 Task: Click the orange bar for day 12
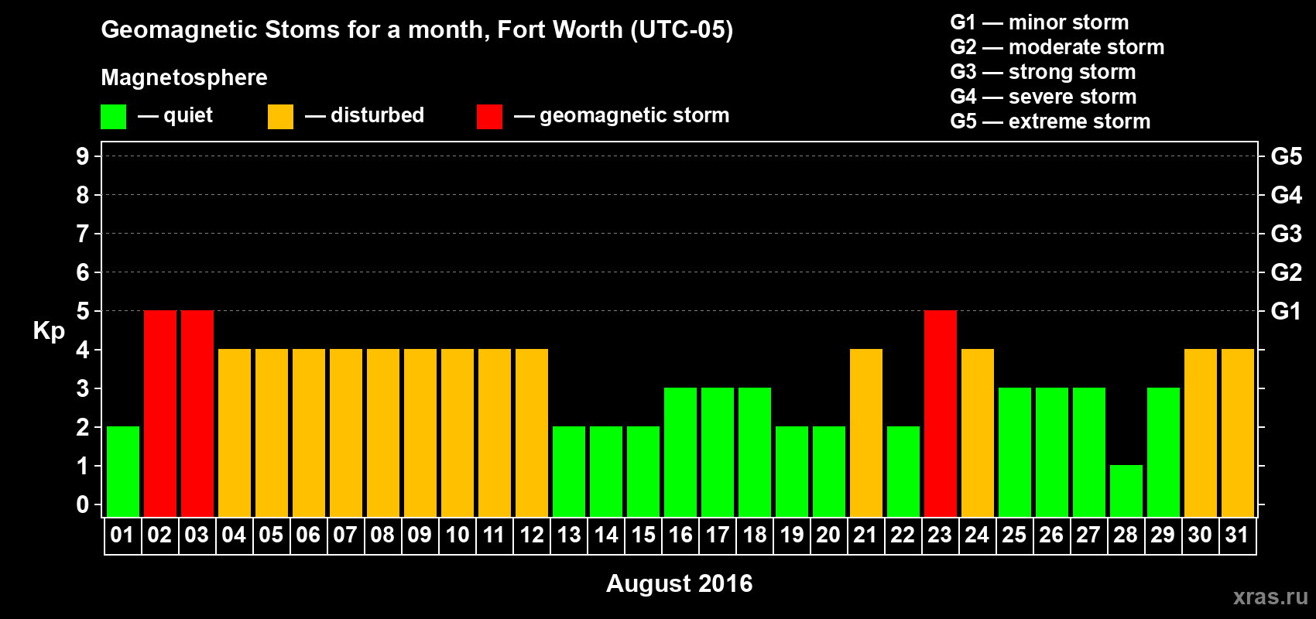[532, 433]
